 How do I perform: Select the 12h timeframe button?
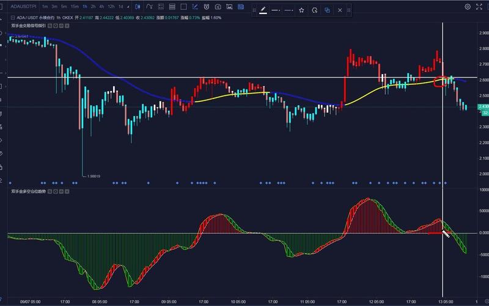tap(111, 7)
